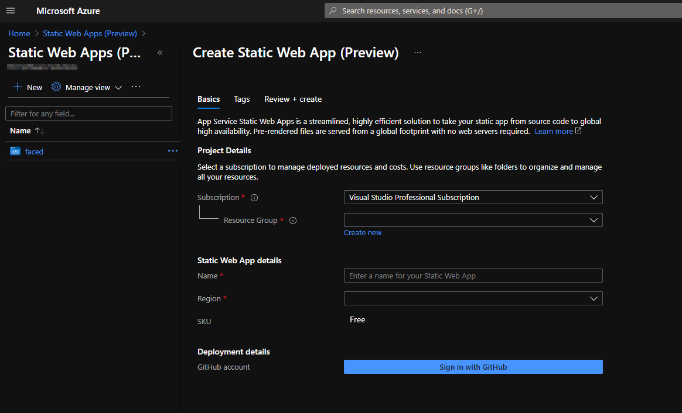Click the Free SKU value

[357, 319]
